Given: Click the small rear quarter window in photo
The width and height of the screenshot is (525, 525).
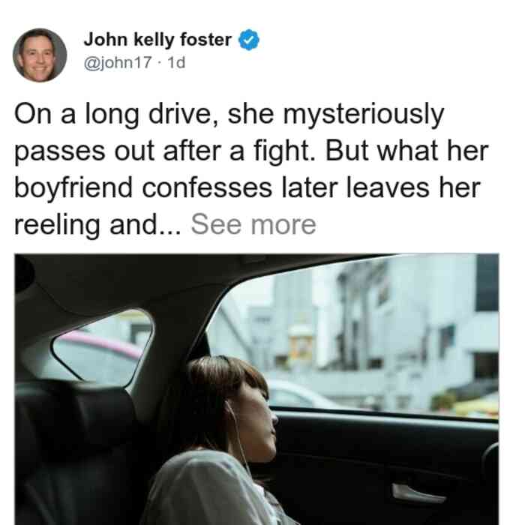Looking at the screenshot, I should coord(102,347).
